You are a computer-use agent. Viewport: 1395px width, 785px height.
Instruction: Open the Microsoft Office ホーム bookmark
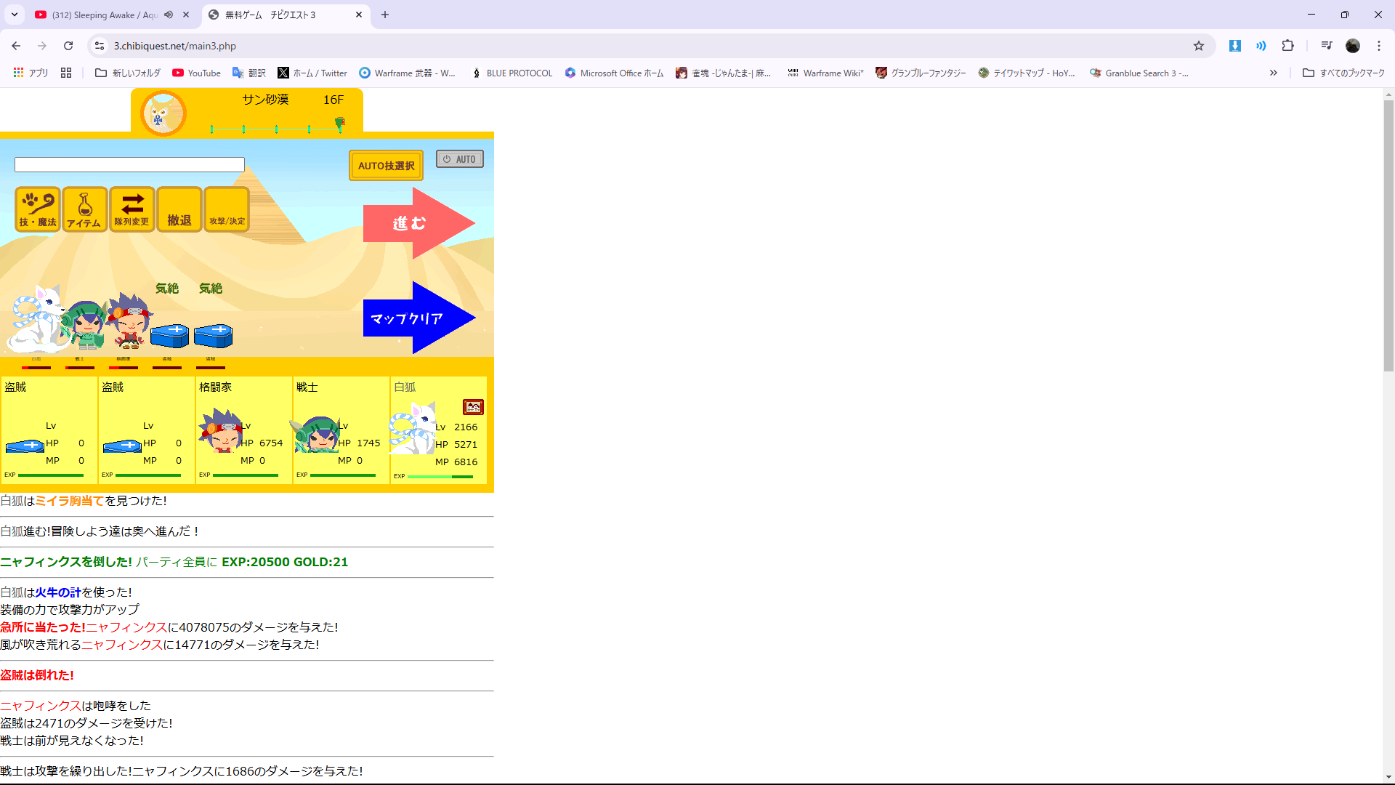615,73
